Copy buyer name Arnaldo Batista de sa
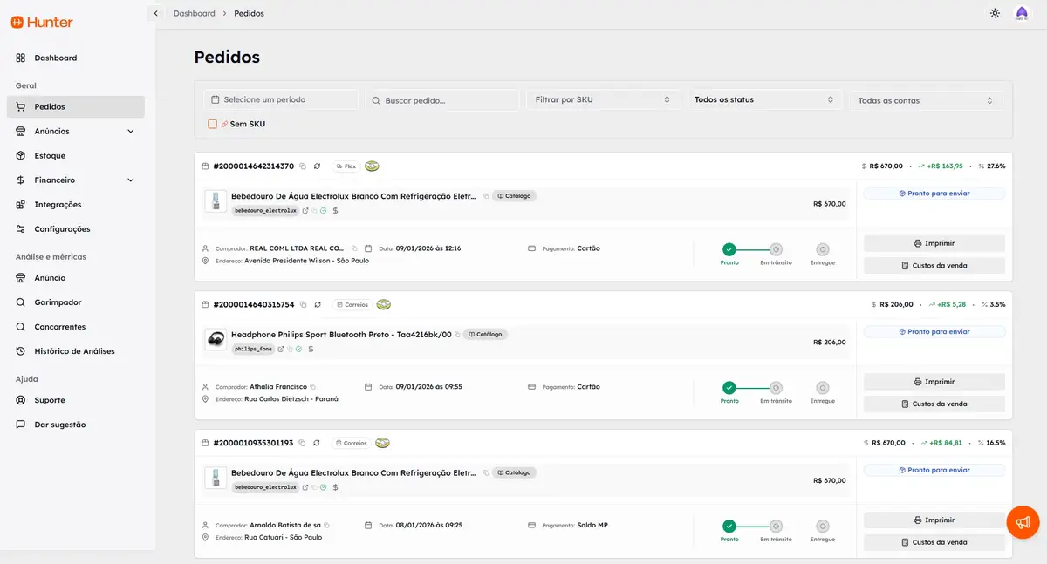 (x=326, y=526)
